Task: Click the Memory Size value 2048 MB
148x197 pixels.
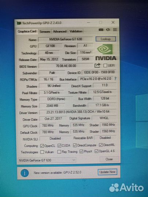Action: [x=52, y=106]
